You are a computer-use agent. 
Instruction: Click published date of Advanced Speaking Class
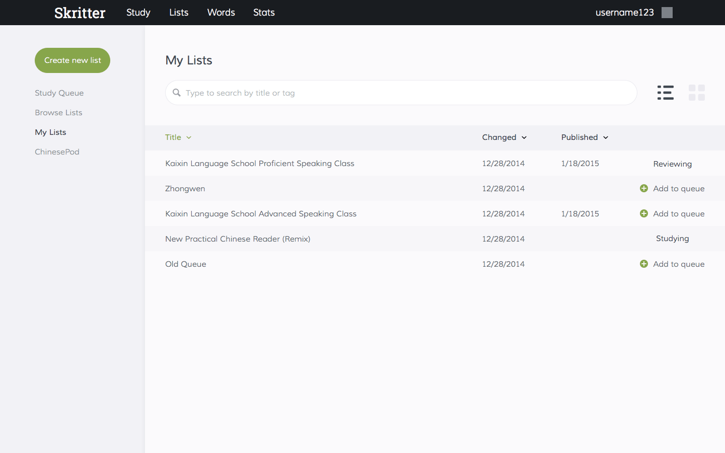pos(580,214)
